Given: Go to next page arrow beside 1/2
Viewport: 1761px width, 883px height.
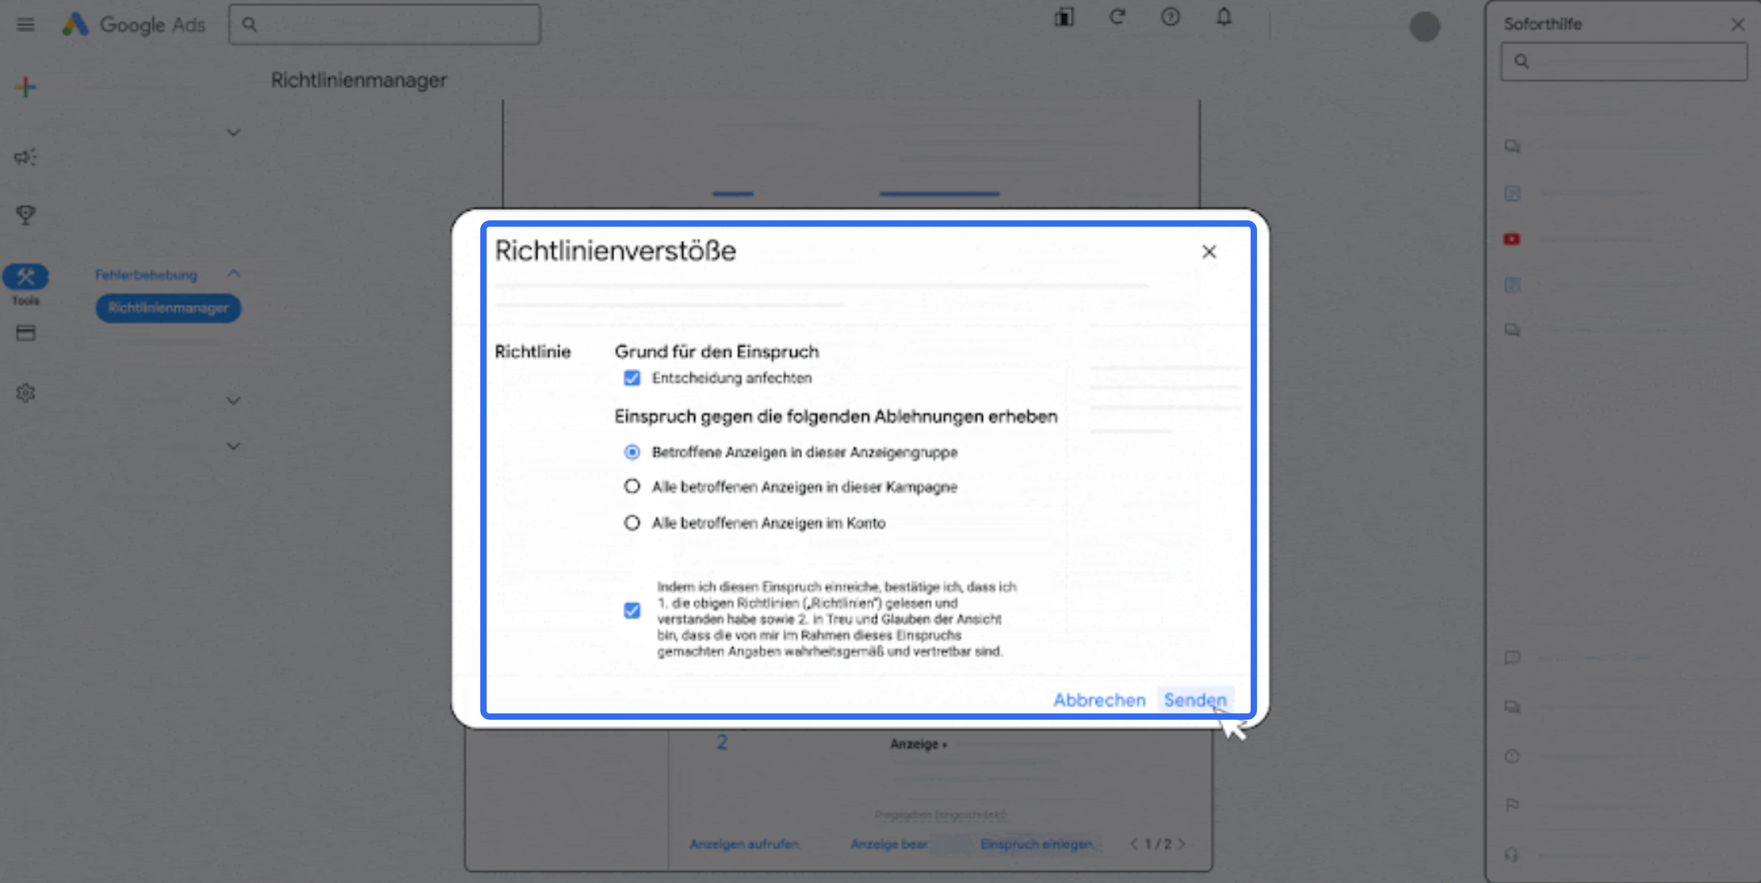Looking at the screenshot, I should [1182, 844].
